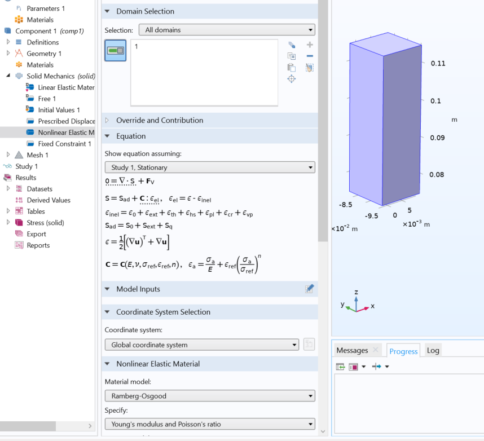Open the Global coordinate system dropdown
Viewport: 484px width, 441px height.
[202, 345]
